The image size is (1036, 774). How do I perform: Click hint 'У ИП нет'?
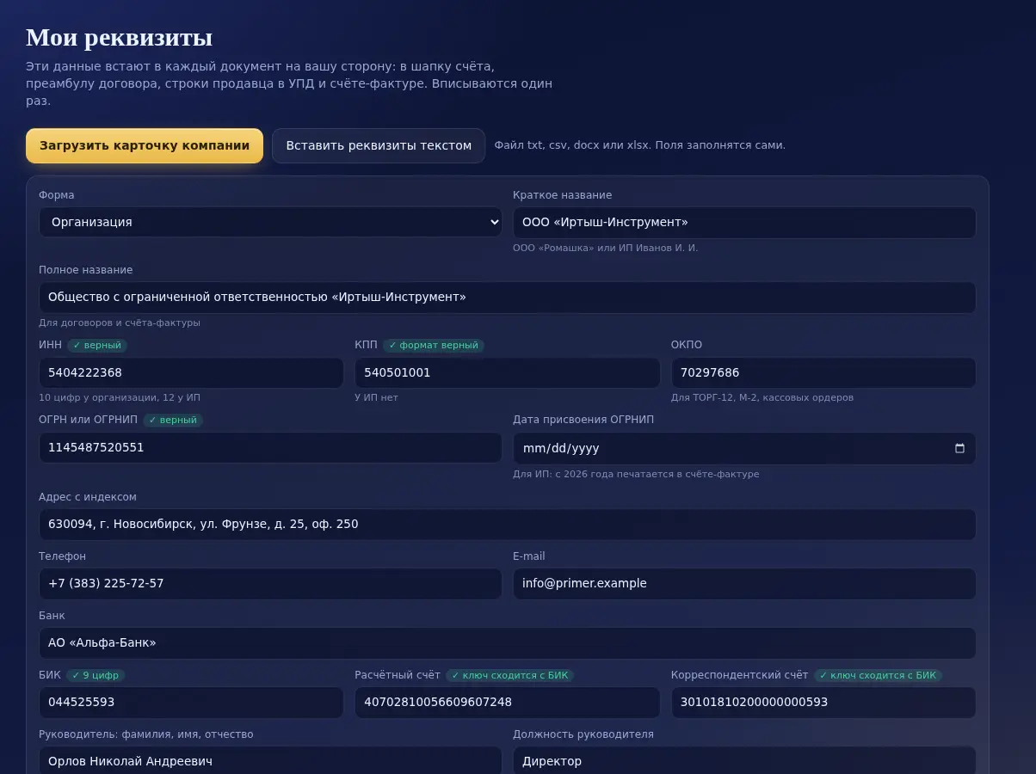point(376,397)
